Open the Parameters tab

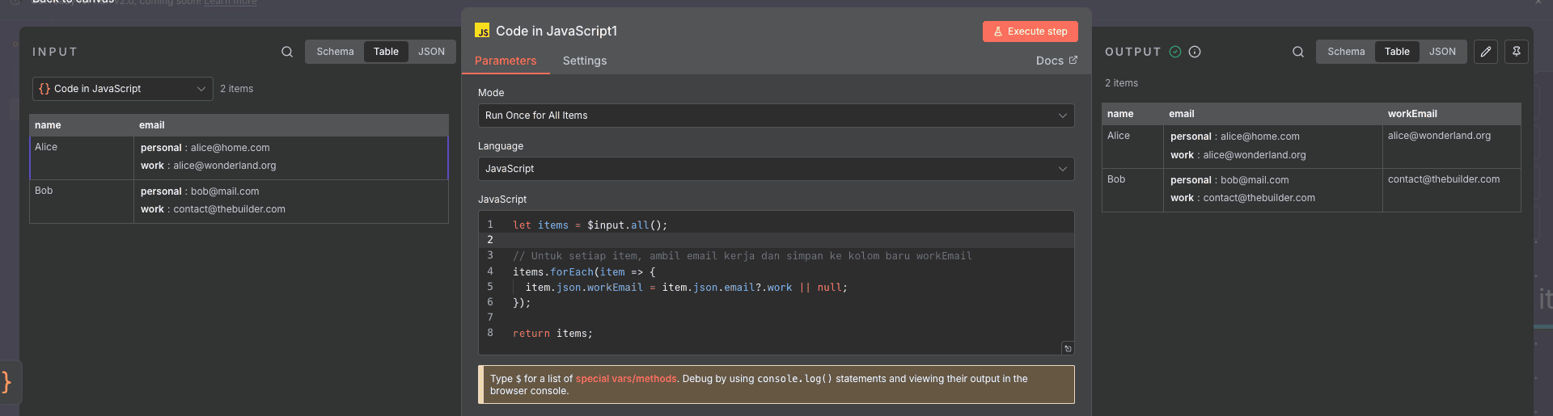[506, 61]
